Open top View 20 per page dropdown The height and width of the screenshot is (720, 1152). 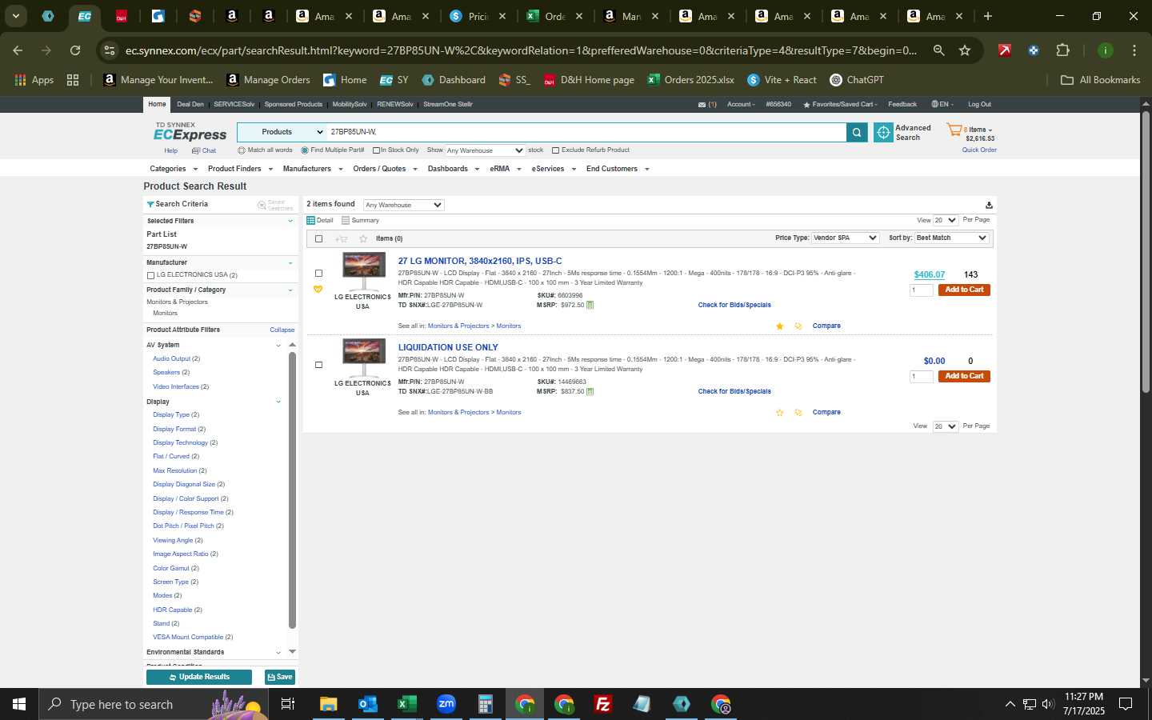pos(946,220)
